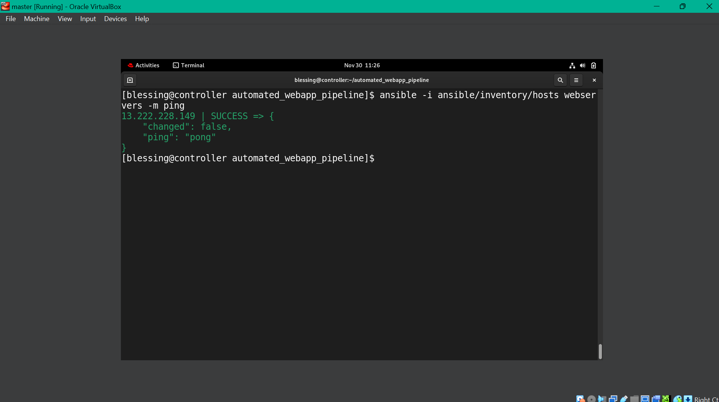Open the Input menu
Image resolution: width=719 pixels, height=402 pixels.
pos(88,18)
